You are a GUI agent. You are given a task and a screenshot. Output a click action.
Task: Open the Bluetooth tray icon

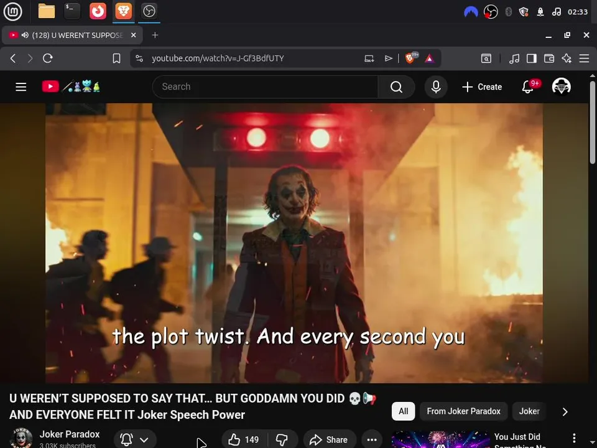tap(508, 12)
